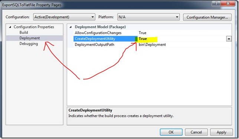Click the Apply button
239x139 pixels.
tap(221, 132)
